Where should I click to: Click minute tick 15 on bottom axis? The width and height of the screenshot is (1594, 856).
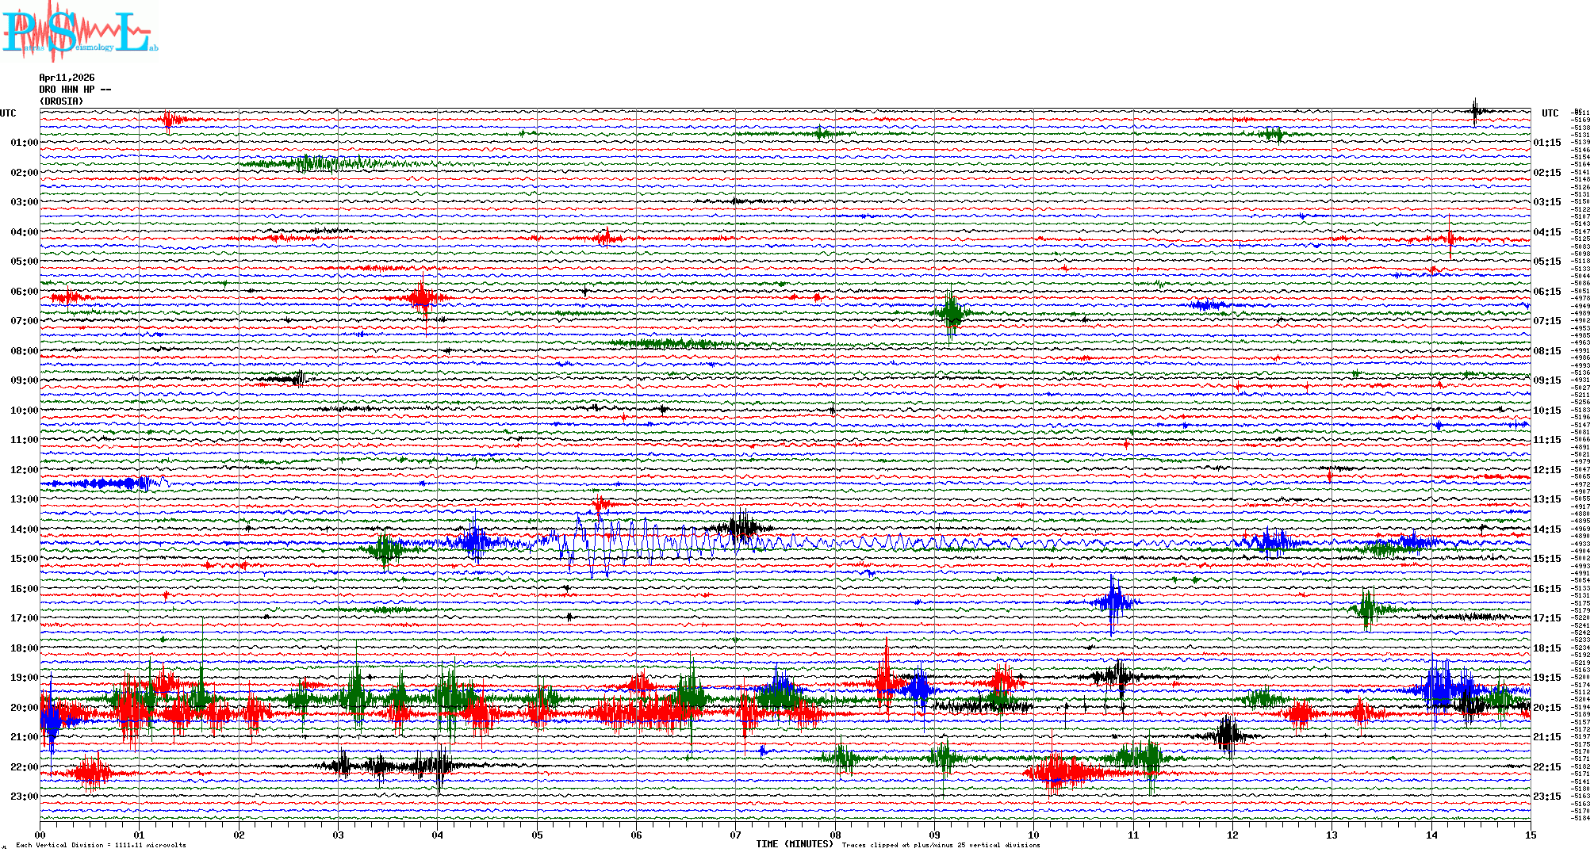pyautogui.click(x=1530, y=835)
